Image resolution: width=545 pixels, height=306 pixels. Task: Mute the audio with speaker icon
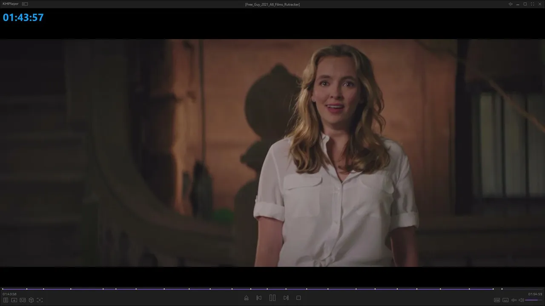[521, 300]
